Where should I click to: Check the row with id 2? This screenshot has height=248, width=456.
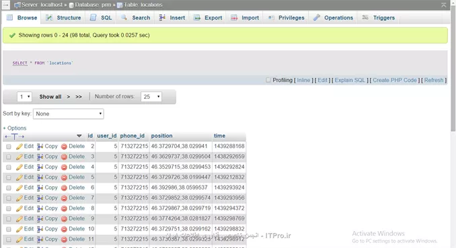9,147
